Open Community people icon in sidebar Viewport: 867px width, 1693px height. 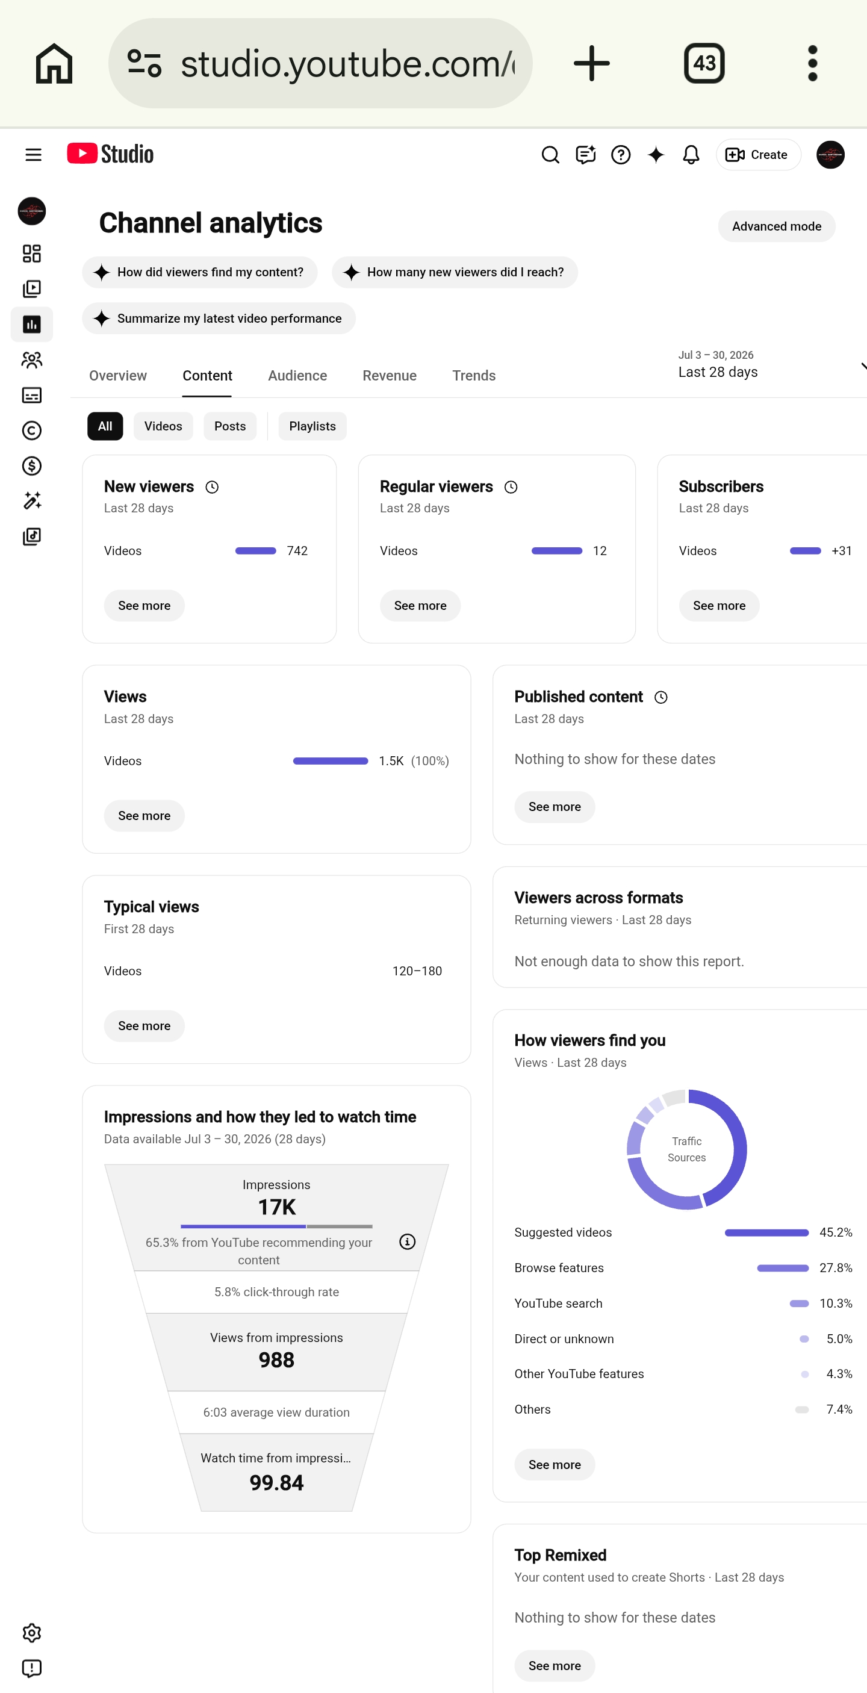(x=31, y=359)
